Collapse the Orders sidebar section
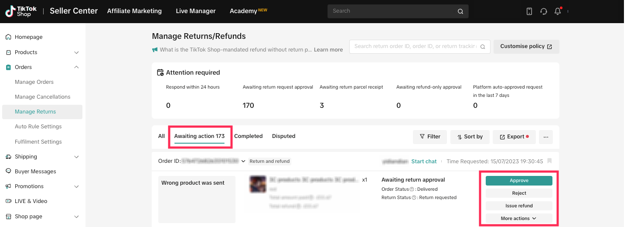Viewport: 627px width, 227px height. tap(76, 67)
